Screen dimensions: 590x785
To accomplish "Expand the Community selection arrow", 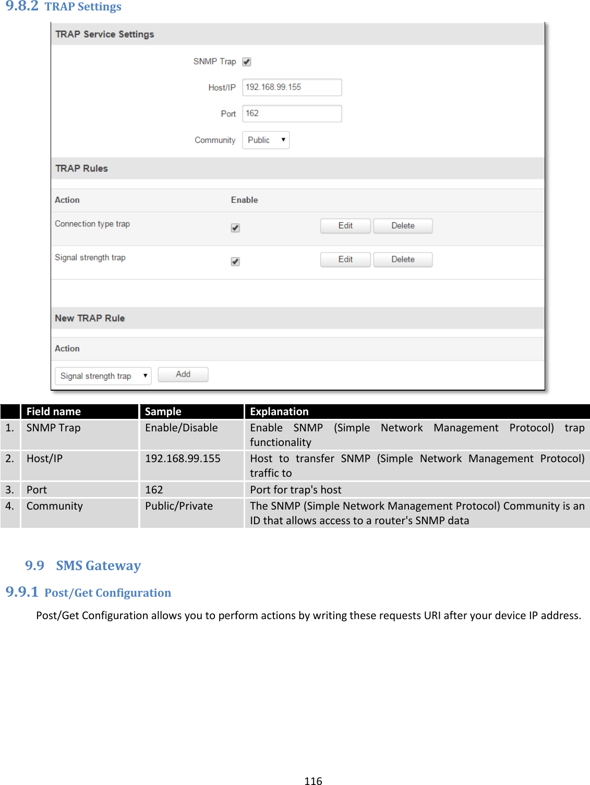I will click(282, 140).
